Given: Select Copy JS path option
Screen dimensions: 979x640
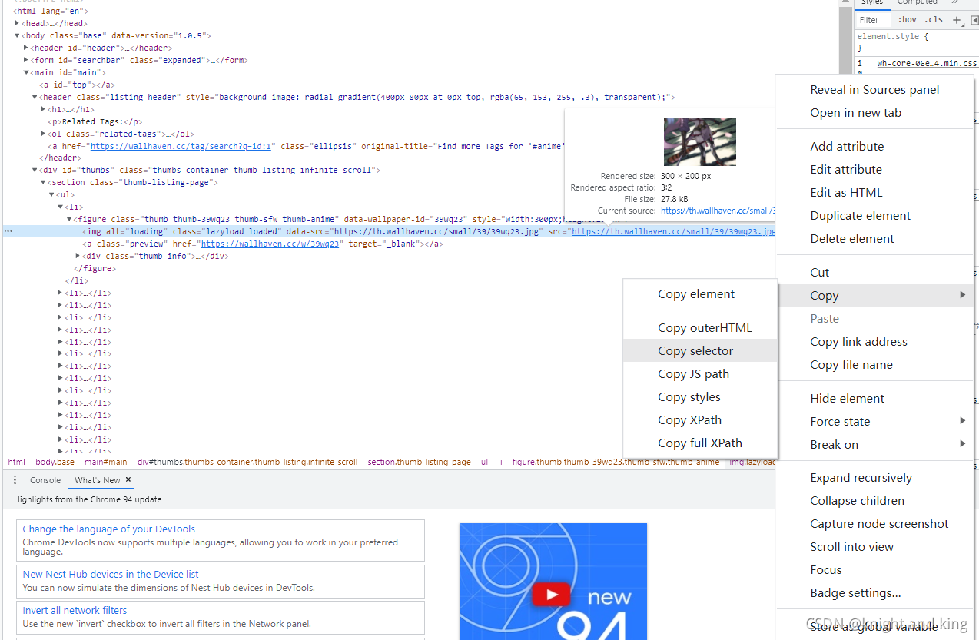Looking at the screenshot, I should [700, 373].
